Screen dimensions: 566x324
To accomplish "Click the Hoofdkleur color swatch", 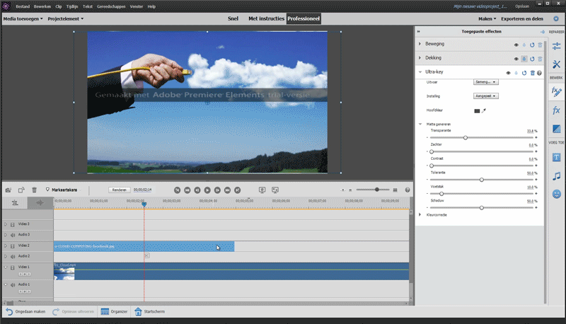I will (x=477, y=111).
